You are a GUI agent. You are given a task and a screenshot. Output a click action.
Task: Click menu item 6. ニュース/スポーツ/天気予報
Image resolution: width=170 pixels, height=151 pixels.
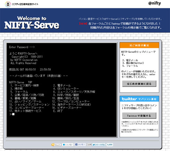(74, 92)
